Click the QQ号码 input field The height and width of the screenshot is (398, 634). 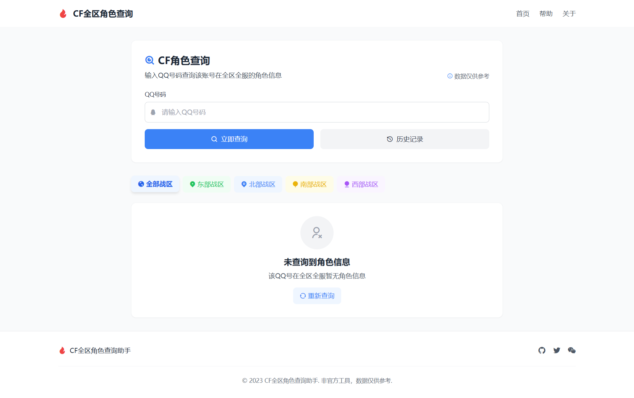317,112
